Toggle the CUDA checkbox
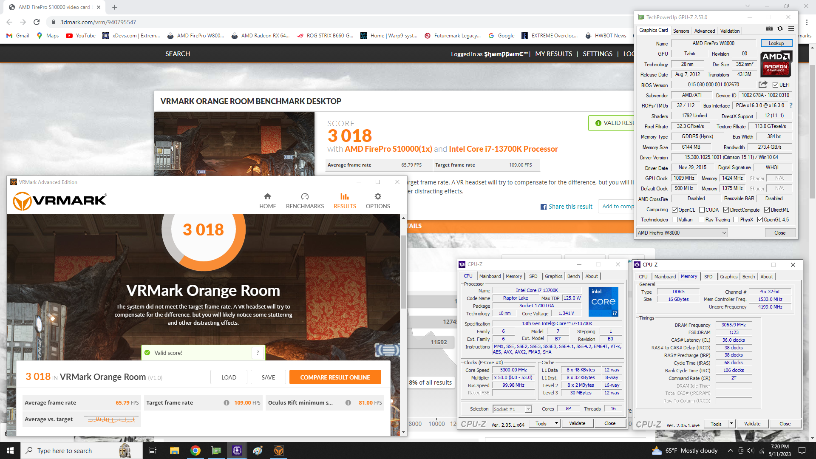 pyautogui.click(x=702, y=210)
